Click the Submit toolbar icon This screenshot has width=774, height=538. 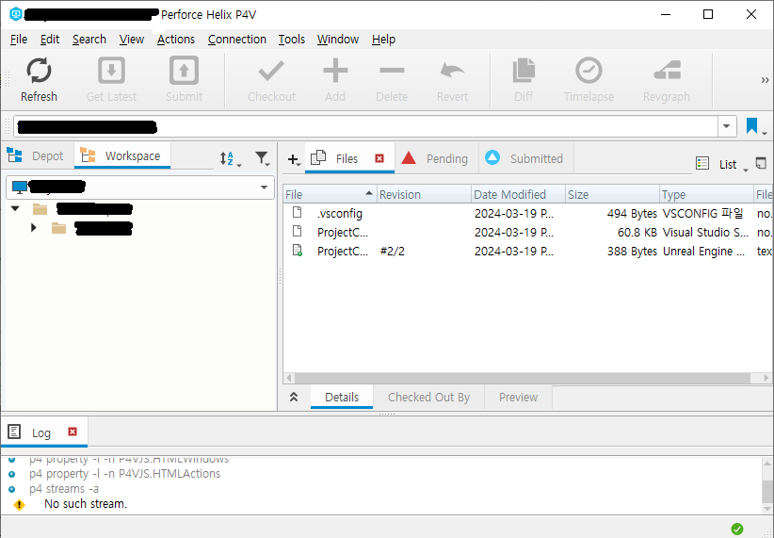[x=184, y=70]
